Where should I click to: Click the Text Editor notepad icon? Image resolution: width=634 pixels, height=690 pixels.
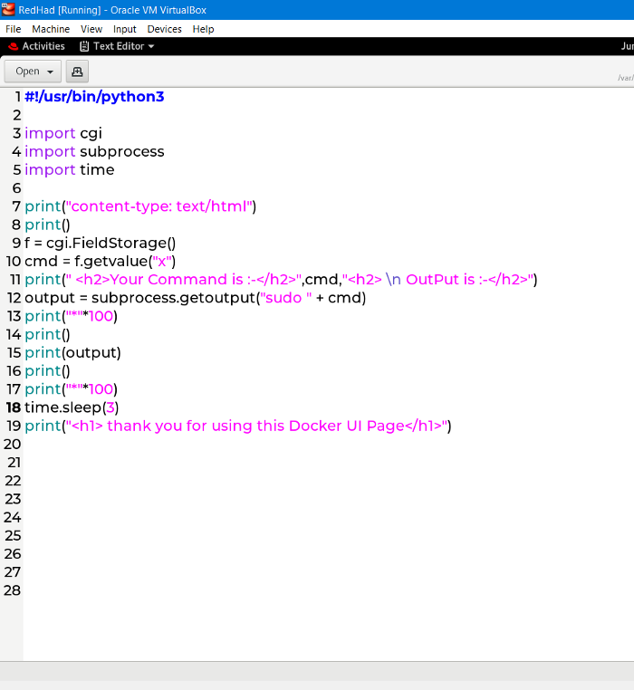coord(84,46)
